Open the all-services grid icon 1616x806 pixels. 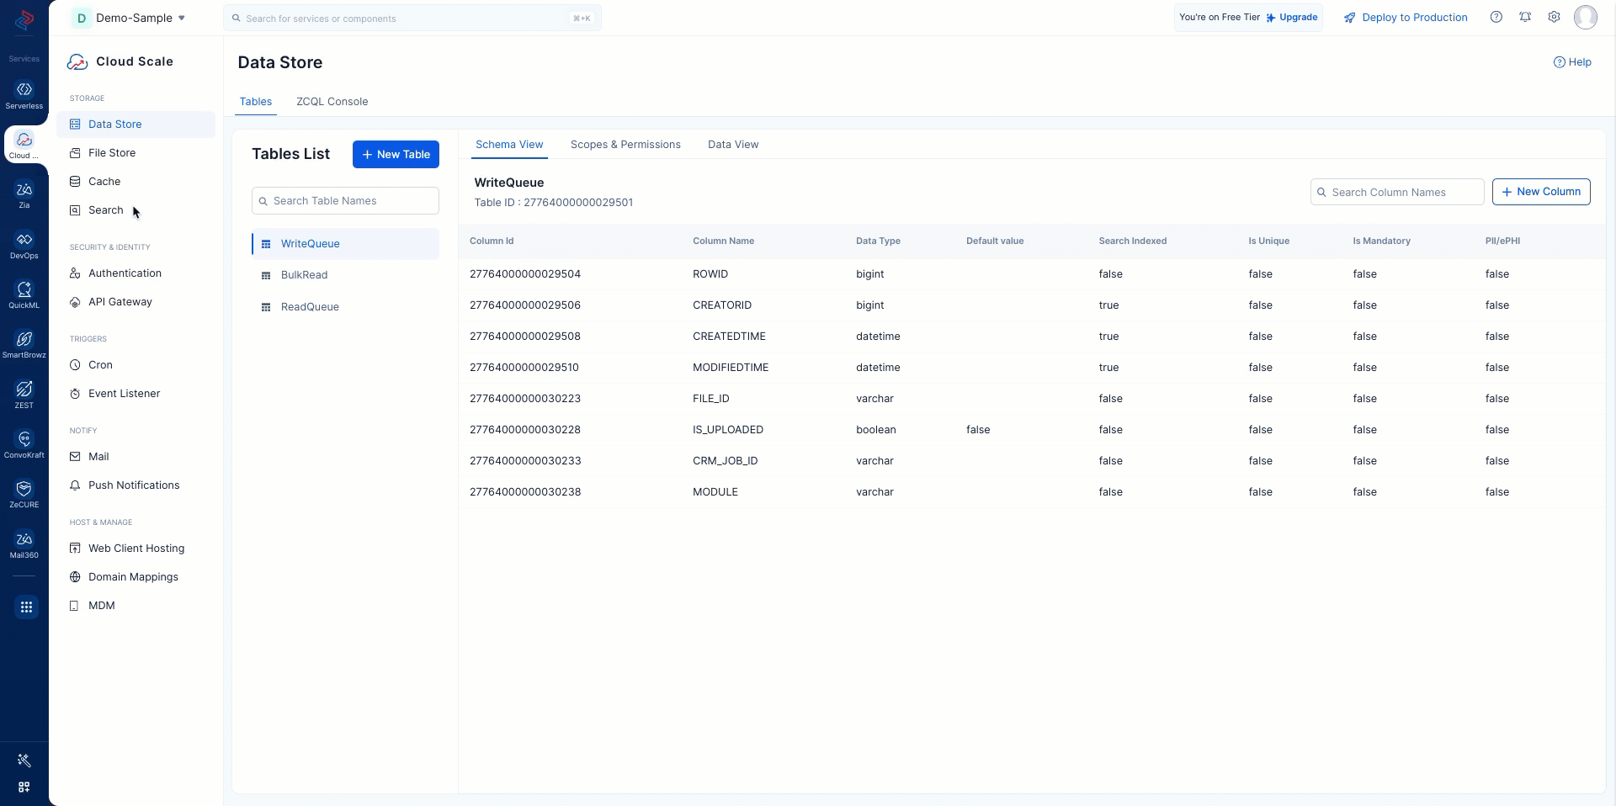pos(26,607)
